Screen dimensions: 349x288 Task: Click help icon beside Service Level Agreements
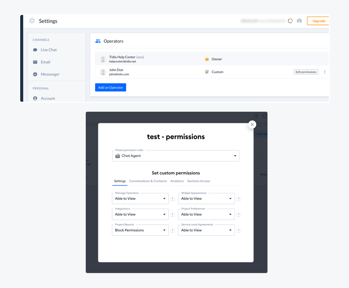239,230
